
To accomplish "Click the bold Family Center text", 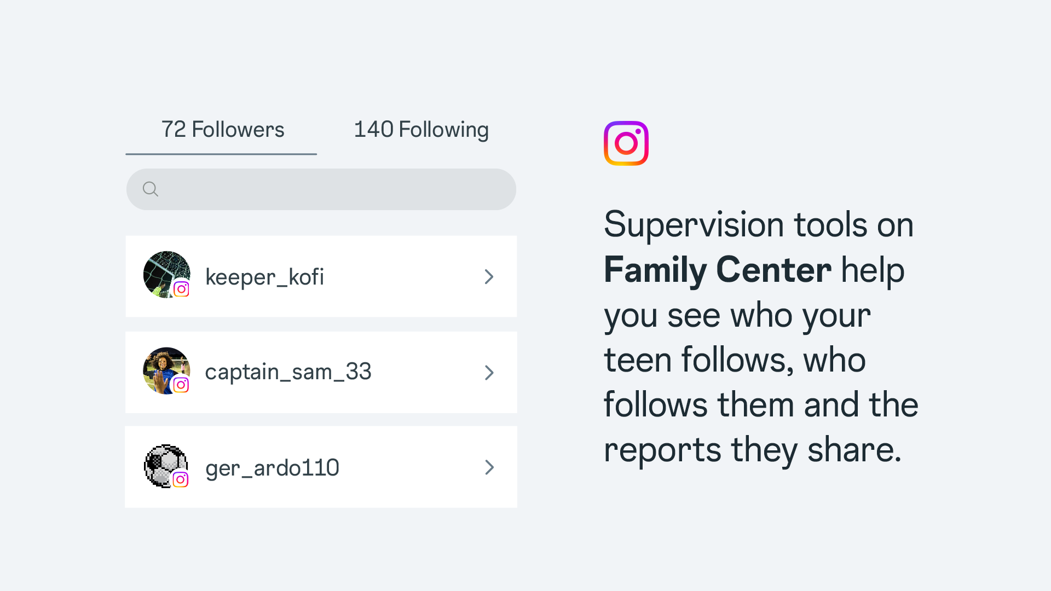I will (x=717, y=270).
